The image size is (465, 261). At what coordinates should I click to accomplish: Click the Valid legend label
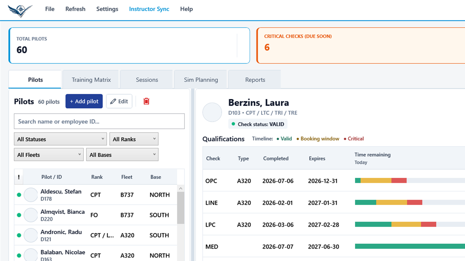click(x=286, y=138)
